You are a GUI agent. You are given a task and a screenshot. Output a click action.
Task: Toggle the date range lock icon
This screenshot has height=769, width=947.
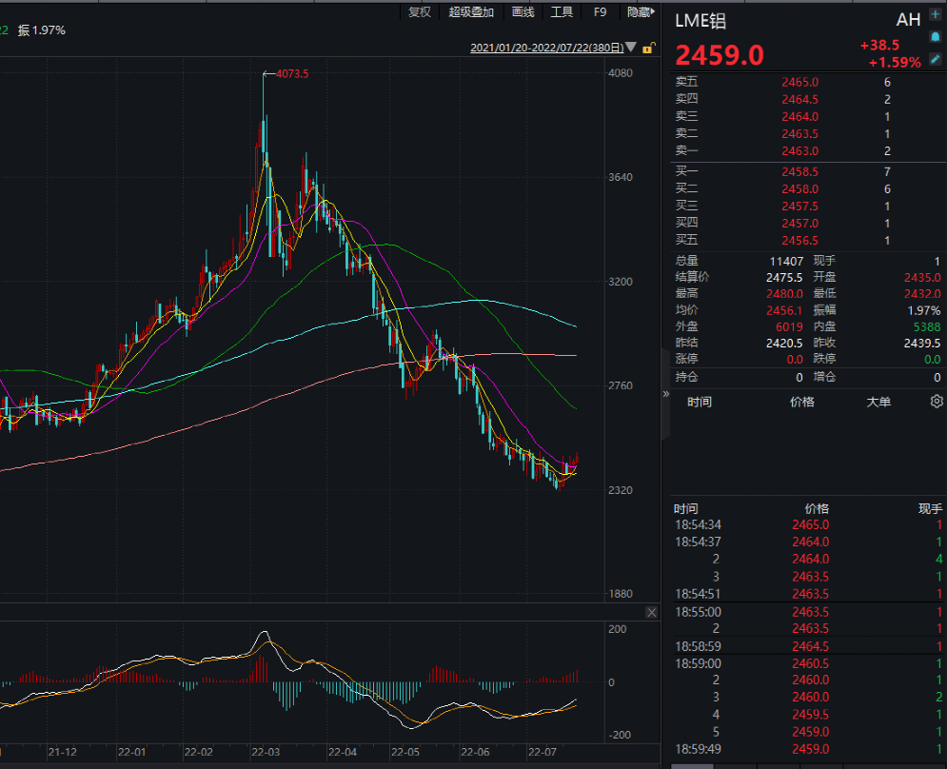(x=649, y=47)
